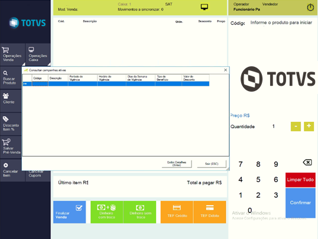Click Movimentos a sincronizar: 0 status text
The image size is (318, 239).
pos(141,9)
